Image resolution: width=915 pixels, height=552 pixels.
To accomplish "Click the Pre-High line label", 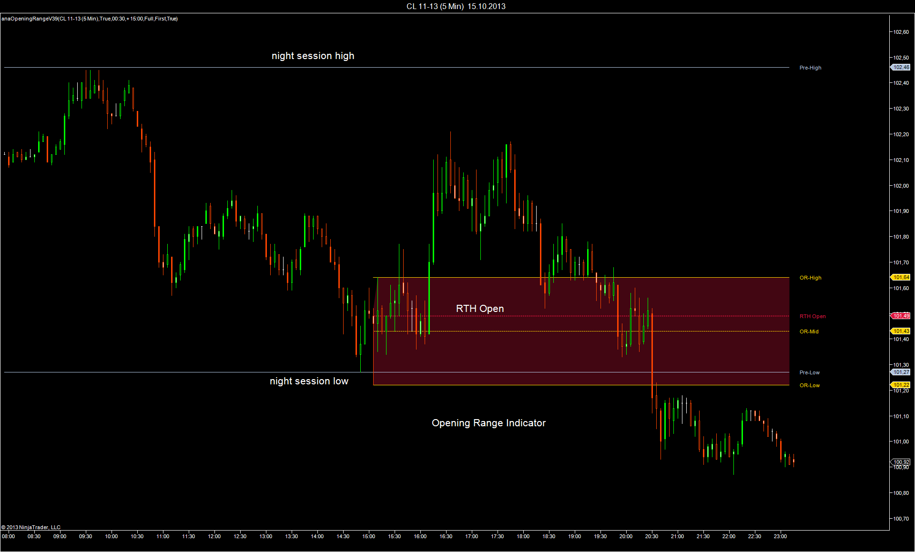I will point(810,68).
